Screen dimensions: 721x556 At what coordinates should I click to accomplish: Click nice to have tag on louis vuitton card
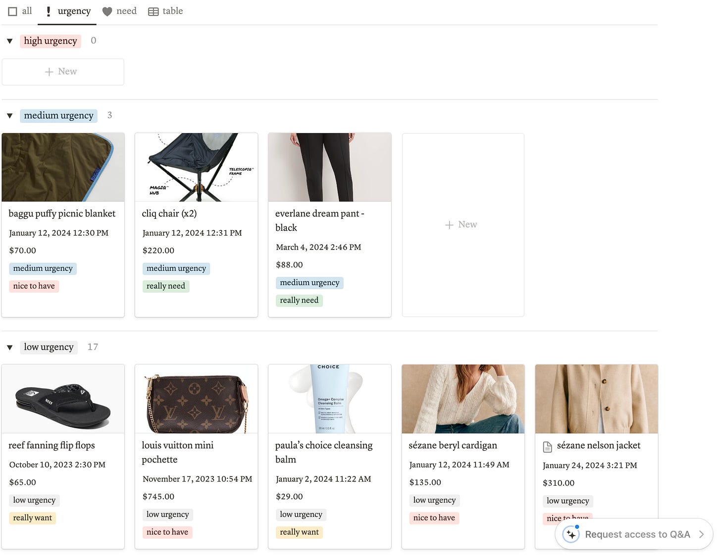[x=167, y=532]
